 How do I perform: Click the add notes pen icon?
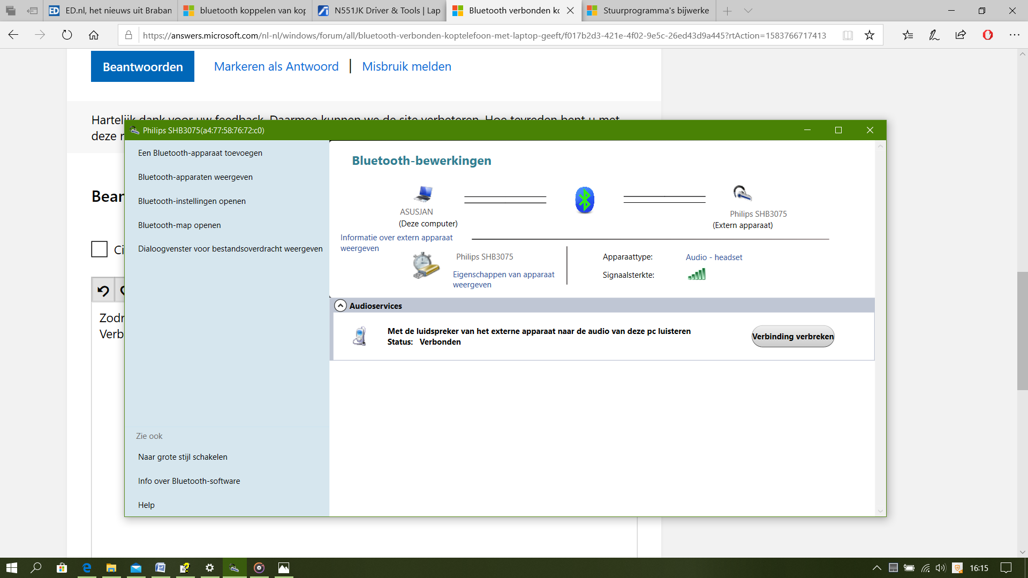934,35
